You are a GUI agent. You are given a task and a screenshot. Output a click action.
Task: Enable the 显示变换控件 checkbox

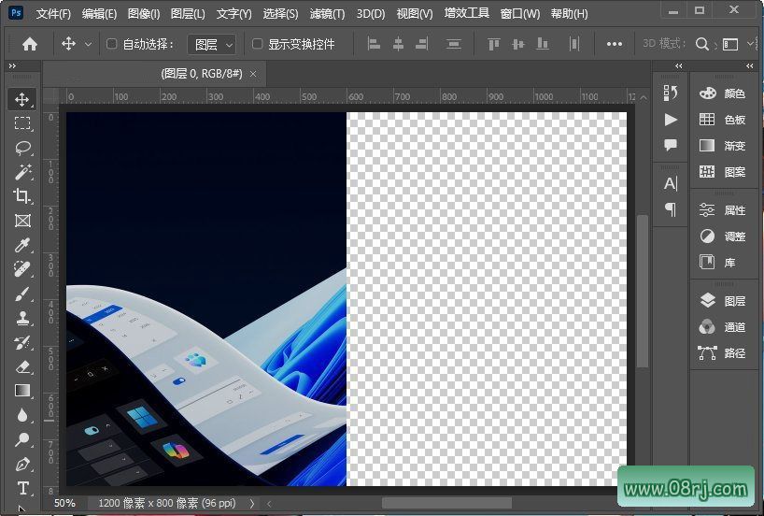click(x=257, y=44)
